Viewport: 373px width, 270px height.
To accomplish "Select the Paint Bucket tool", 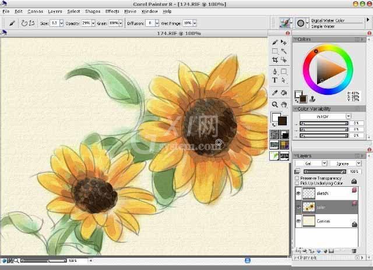I will pos(284,93).
